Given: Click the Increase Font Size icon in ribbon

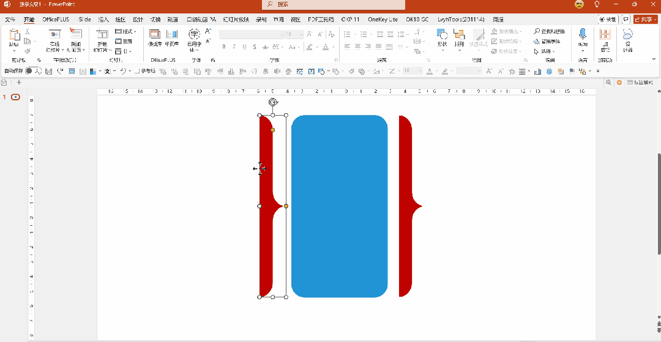Looking at the screenshot, I should (310, 34).
